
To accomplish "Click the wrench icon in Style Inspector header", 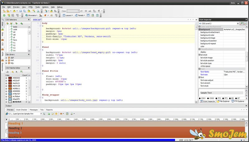I will pos(242,23).
